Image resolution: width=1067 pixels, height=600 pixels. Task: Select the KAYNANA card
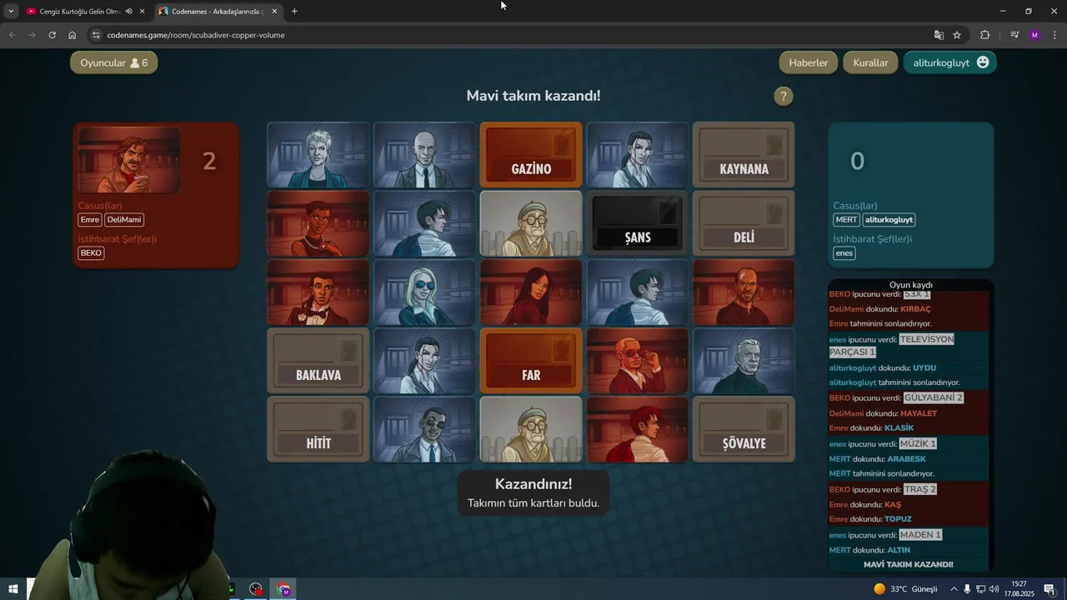744,155
